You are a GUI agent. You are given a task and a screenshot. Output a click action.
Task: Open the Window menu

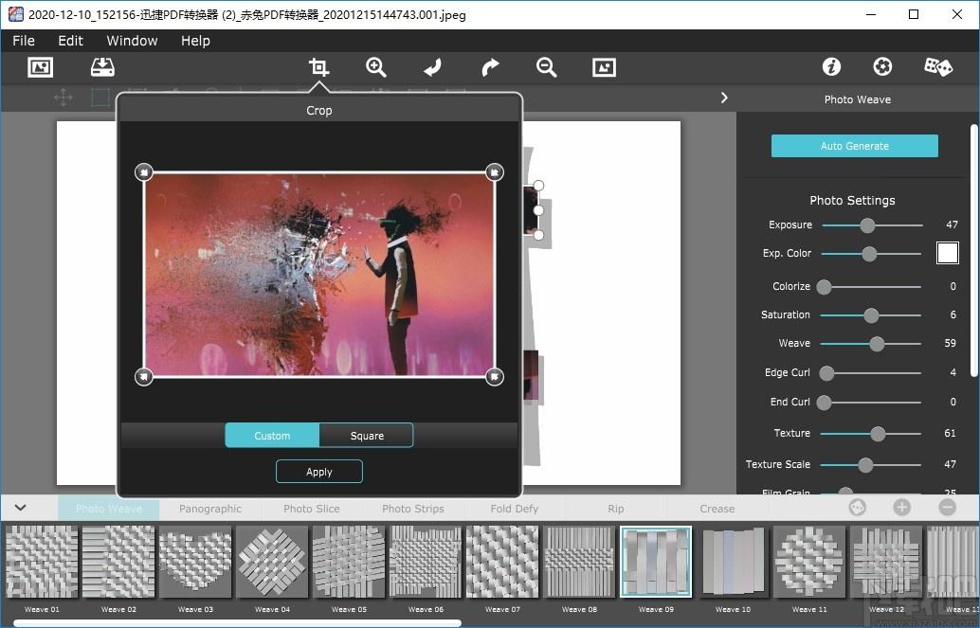tap(132, 41)
